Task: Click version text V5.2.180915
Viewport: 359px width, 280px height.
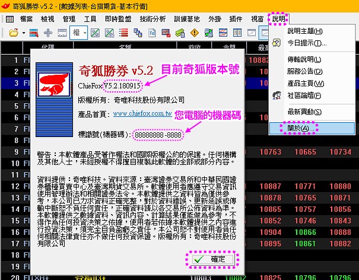Action: point(122,86)
